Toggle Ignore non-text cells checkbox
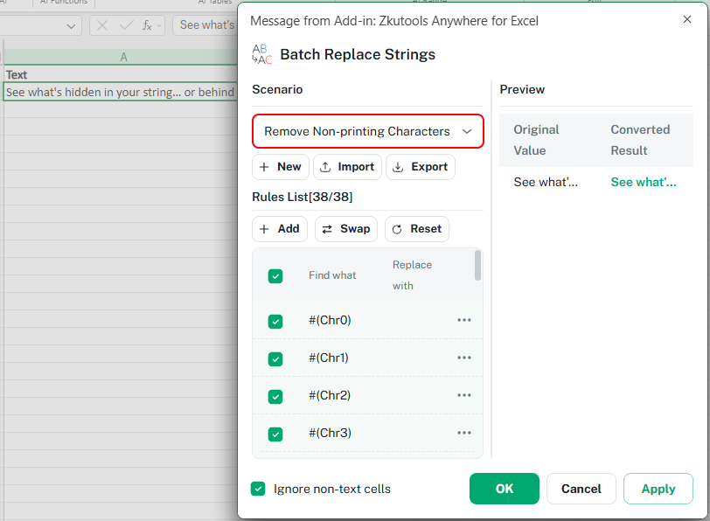The image size is (710, 521). (x=258, y=489)
